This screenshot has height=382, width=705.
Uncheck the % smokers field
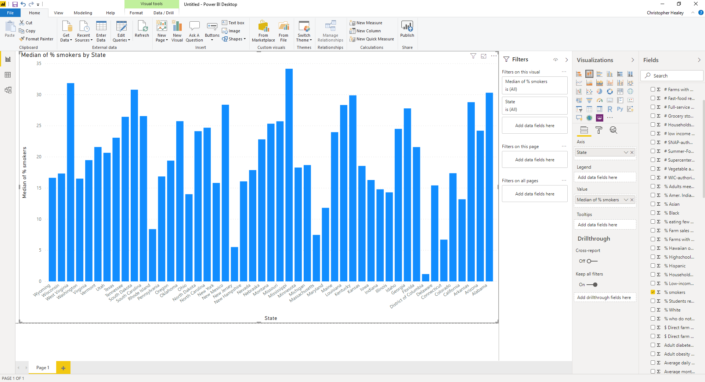pyautogui.click(x=653, y=292)
